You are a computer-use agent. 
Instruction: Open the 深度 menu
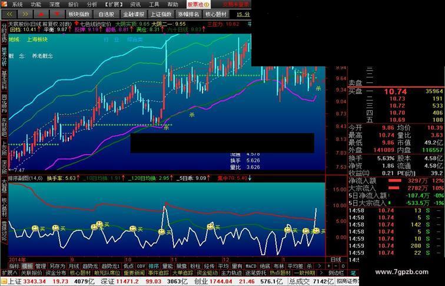[x=55, y=5]
